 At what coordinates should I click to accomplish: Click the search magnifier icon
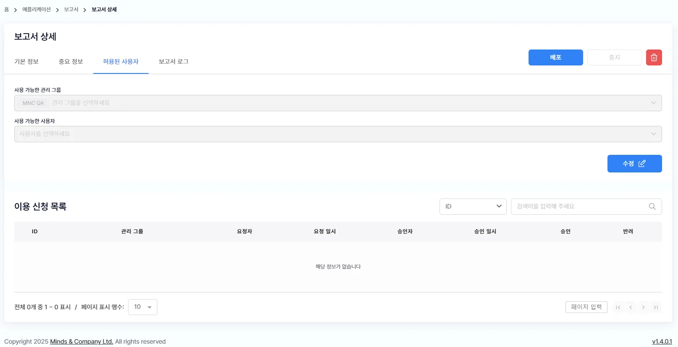[x=652, y=206]
